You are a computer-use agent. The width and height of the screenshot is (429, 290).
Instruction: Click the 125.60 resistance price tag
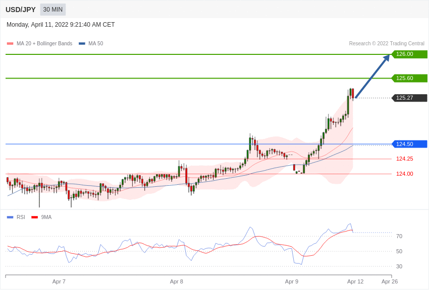pos(409,78)
